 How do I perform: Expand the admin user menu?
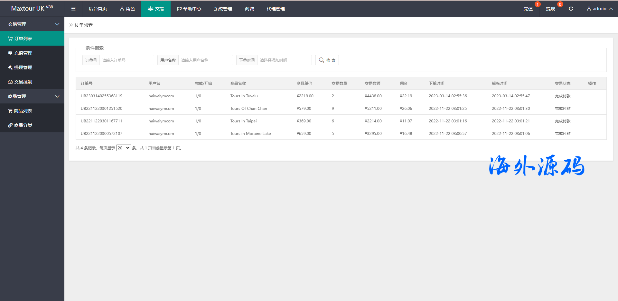(x=599, y=9)
